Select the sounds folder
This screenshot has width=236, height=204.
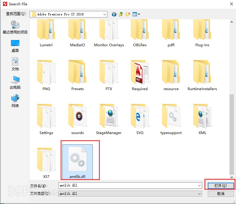click(x=77, y=119)
